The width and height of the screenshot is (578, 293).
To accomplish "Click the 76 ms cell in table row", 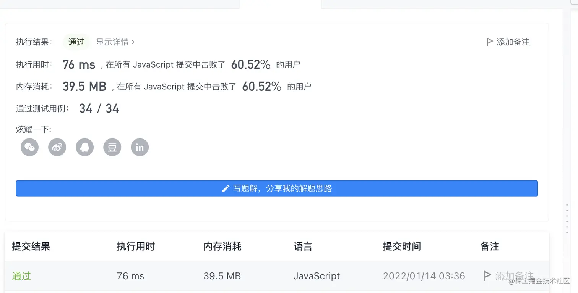I will (130, 276).
